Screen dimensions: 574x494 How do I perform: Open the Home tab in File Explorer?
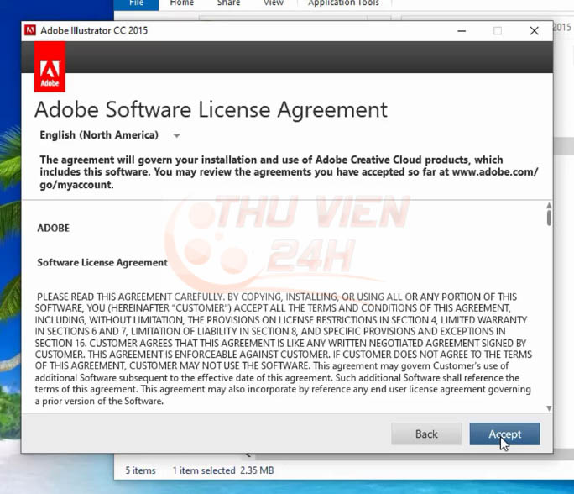click(182, 3)
